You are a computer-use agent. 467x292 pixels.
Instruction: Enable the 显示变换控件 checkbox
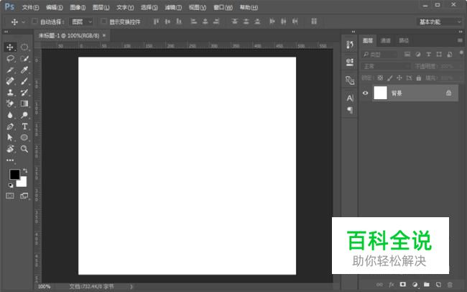(x=103, y=22)
